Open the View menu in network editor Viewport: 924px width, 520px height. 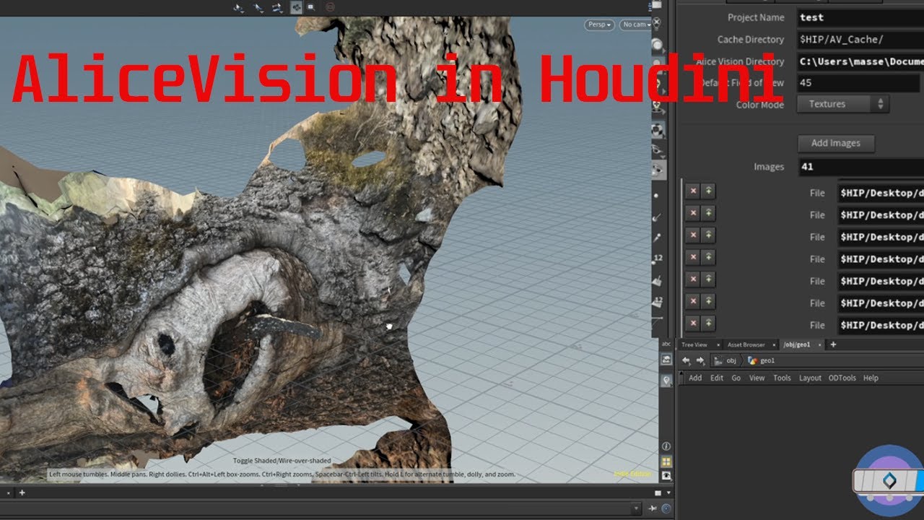tap(757, 378)
